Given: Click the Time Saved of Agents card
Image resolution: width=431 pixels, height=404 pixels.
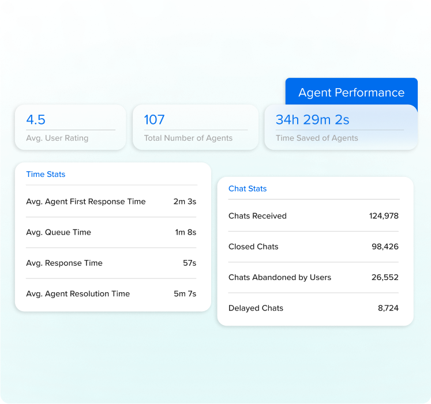Looking at the screenshot, I should [340, 127].
